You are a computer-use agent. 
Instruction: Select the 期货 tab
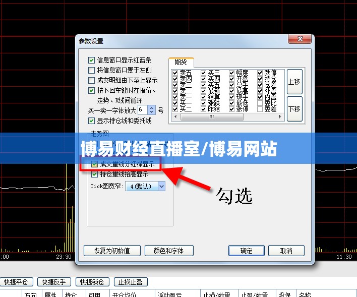pyautogui.click(x=181, y=62)
